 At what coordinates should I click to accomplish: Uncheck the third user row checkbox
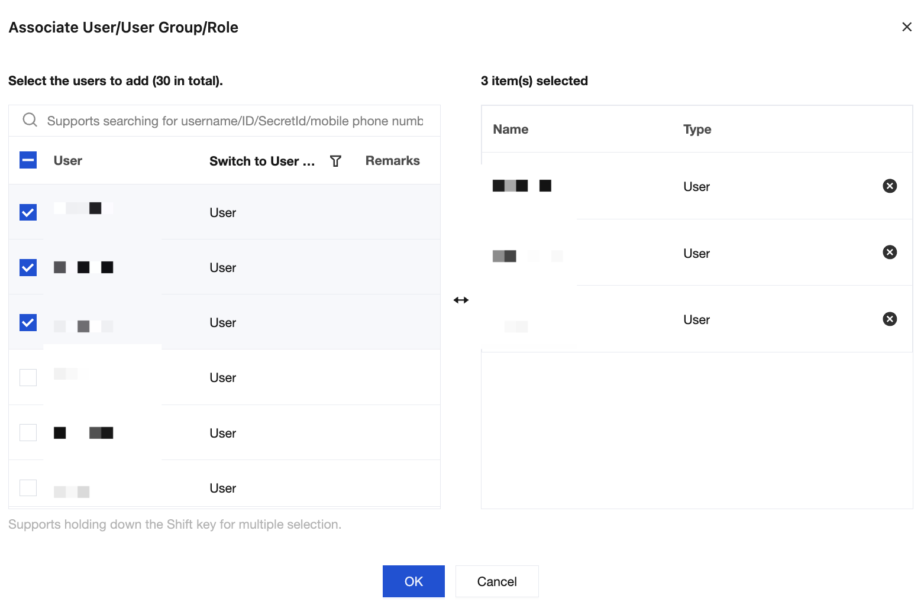28,322
